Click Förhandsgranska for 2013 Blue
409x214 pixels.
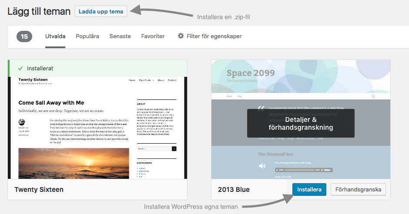[x=359, y=190]
